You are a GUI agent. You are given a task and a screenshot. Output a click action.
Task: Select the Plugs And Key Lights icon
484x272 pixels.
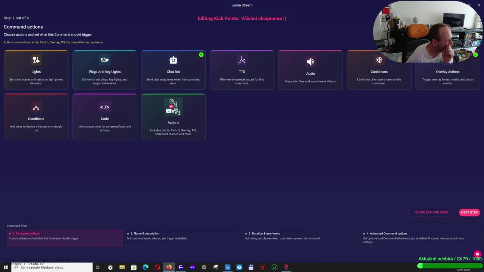105,60
